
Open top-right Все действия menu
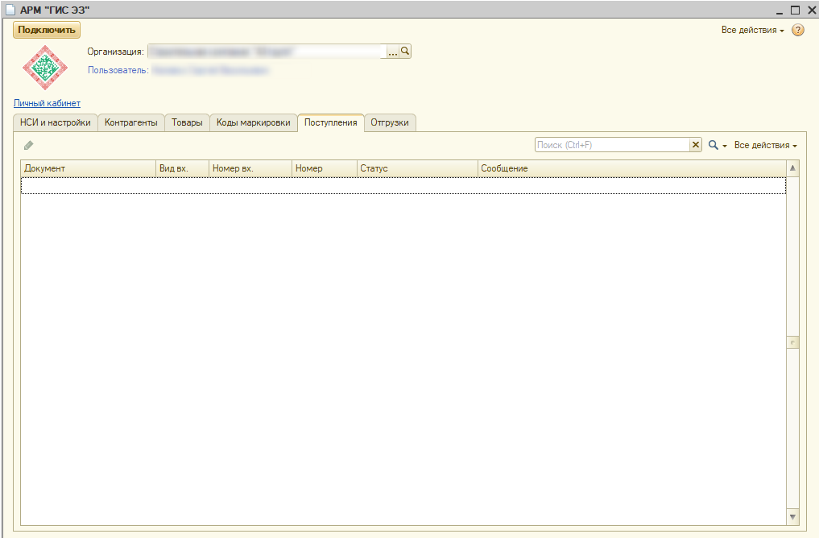752,30
